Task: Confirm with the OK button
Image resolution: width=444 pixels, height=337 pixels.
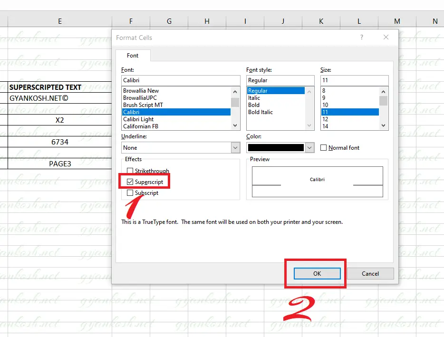Action: [x=317, y=274]
